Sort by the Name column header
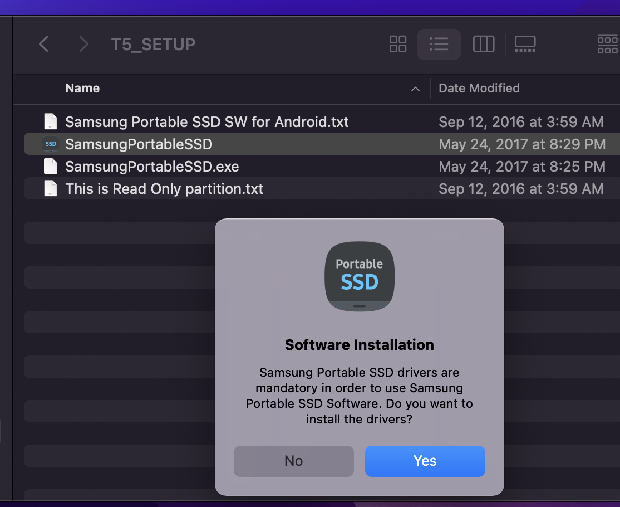 82,88
